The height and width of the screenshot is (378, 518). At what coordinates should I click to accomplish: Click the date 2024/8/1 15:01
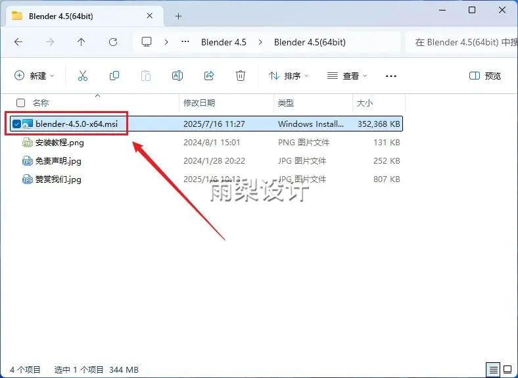(x=212, y=143)
